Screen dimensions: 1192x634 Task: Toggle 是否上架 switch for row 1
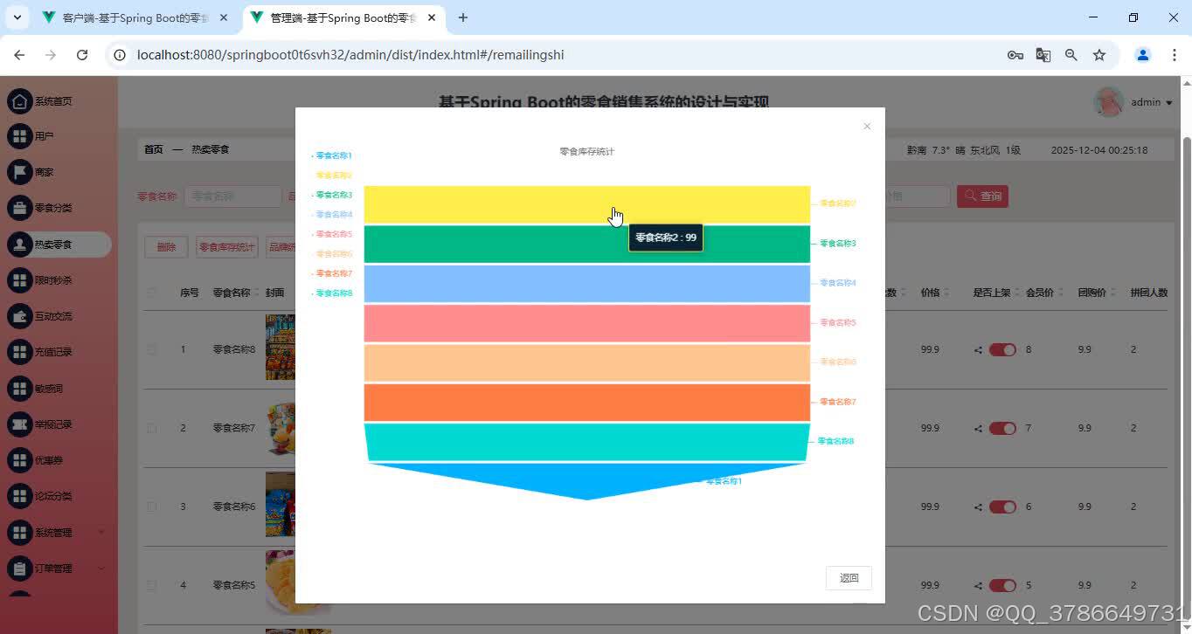point(1002,350)
